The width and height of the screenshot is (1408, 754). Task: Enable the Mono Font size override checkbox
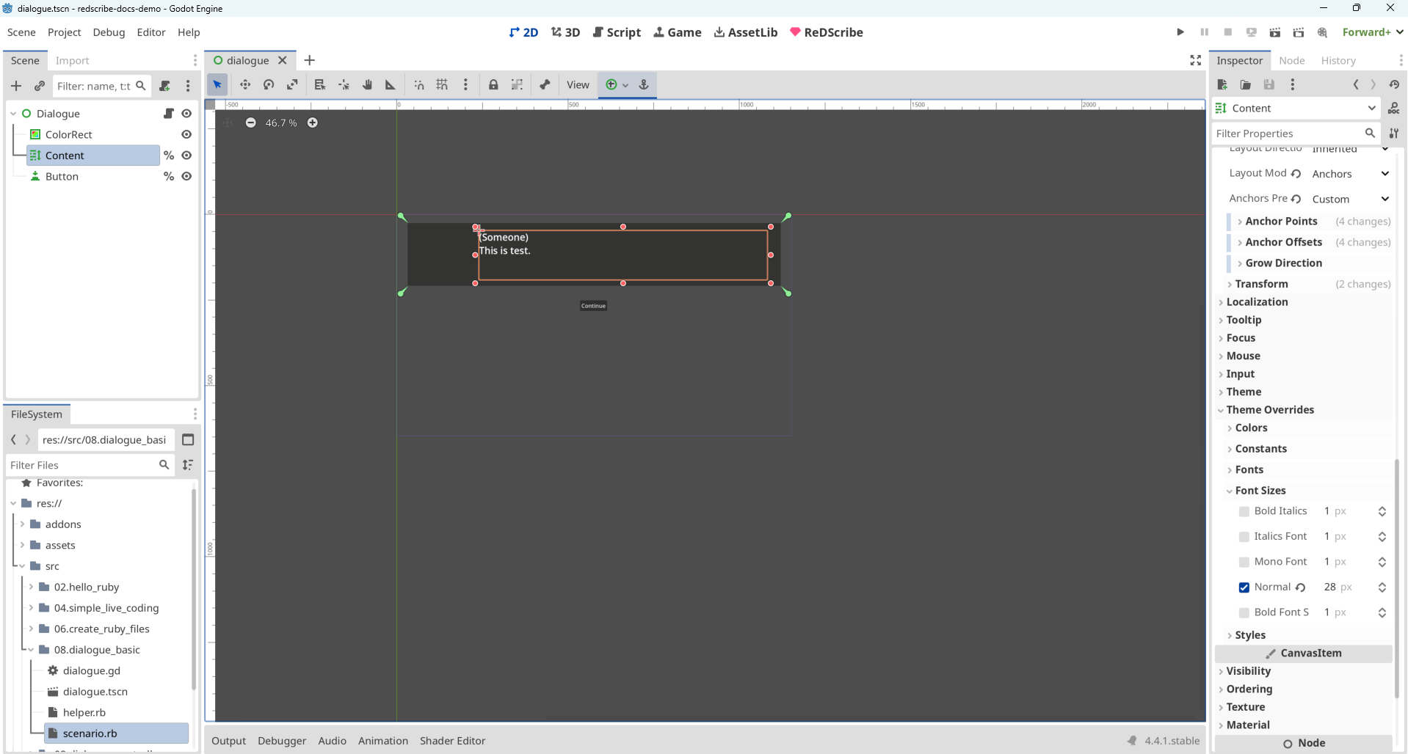[x=1244, y=563]
